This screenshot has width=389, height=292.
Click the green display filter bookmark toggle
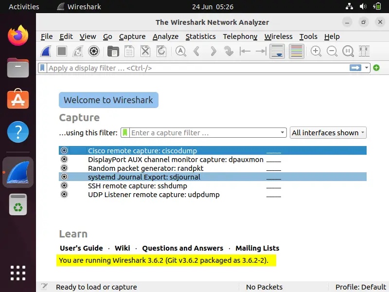pyautogui.click(x=43, y=68)
